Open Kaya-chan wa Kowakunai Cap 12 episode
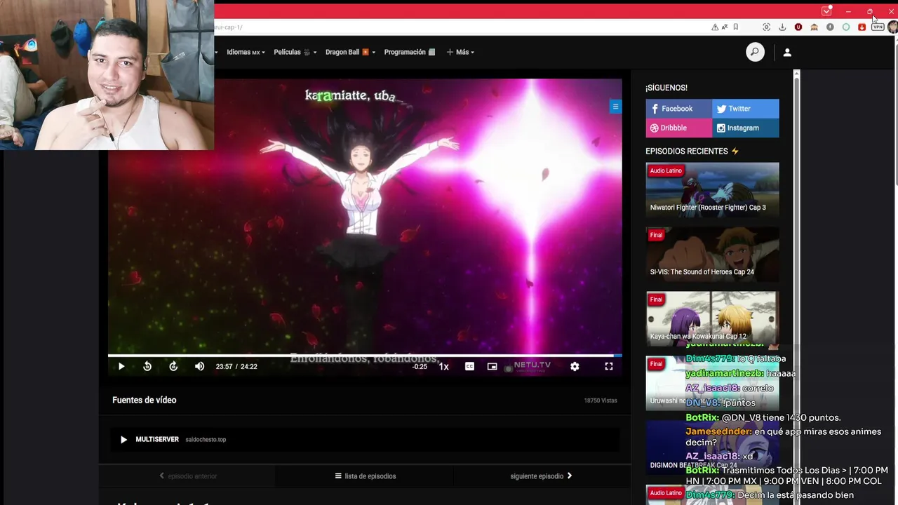This screenshot has height=505, width=898. pyautogui.click(x=712, y=318)
